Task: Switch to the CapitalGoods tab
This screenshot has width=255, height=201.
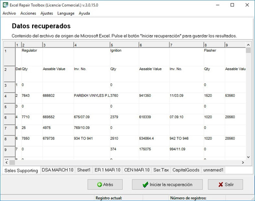Action: tap(186, 170)
